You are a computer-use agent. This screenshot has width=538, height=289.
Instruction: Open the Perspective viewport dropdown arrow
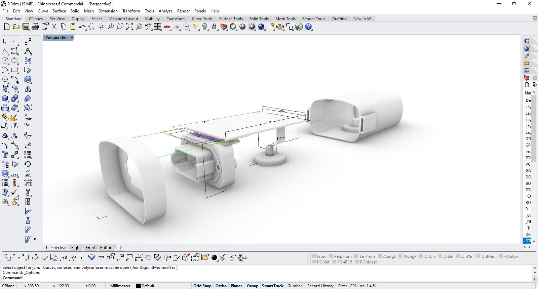point(72,38)
